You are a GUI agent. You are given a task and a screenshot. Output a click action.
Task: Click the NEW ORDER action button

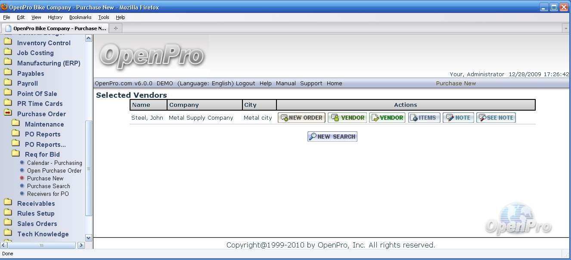(301, 118)
